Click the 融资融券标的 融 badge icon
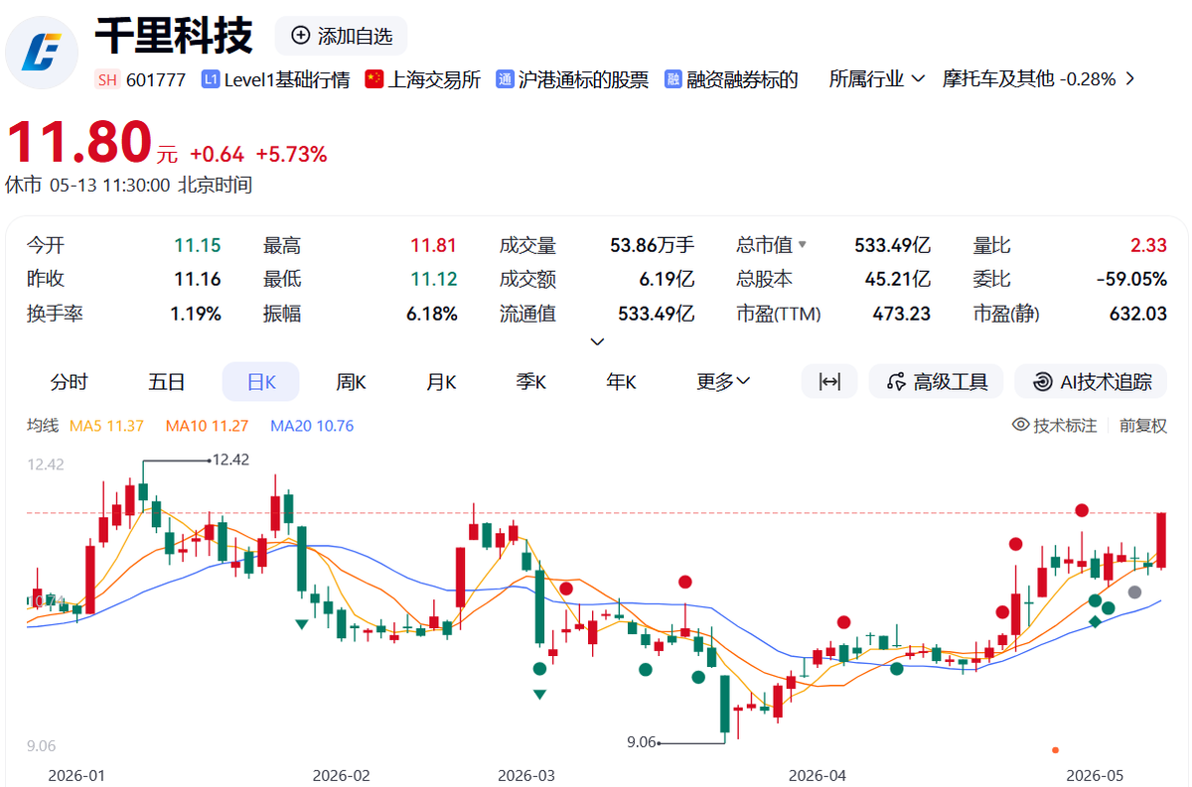Viewport: 1192px width, 787px height. pyautogui.click(x=672, y=79)
